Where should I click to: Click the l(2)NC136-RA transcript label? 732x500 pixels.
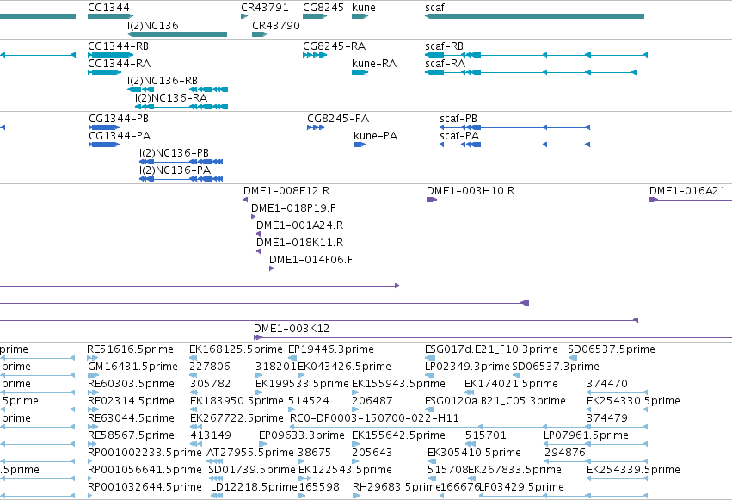[171, 98]
